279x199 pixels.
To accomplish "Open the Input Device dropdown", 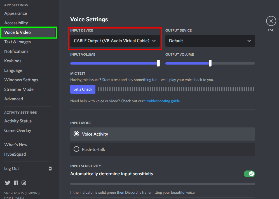I will [115, 41].
